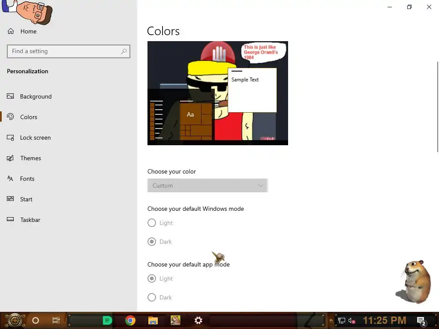439x329 pixels.
Task: Open File Explorer from taskbar
Action: coord(153,320)
